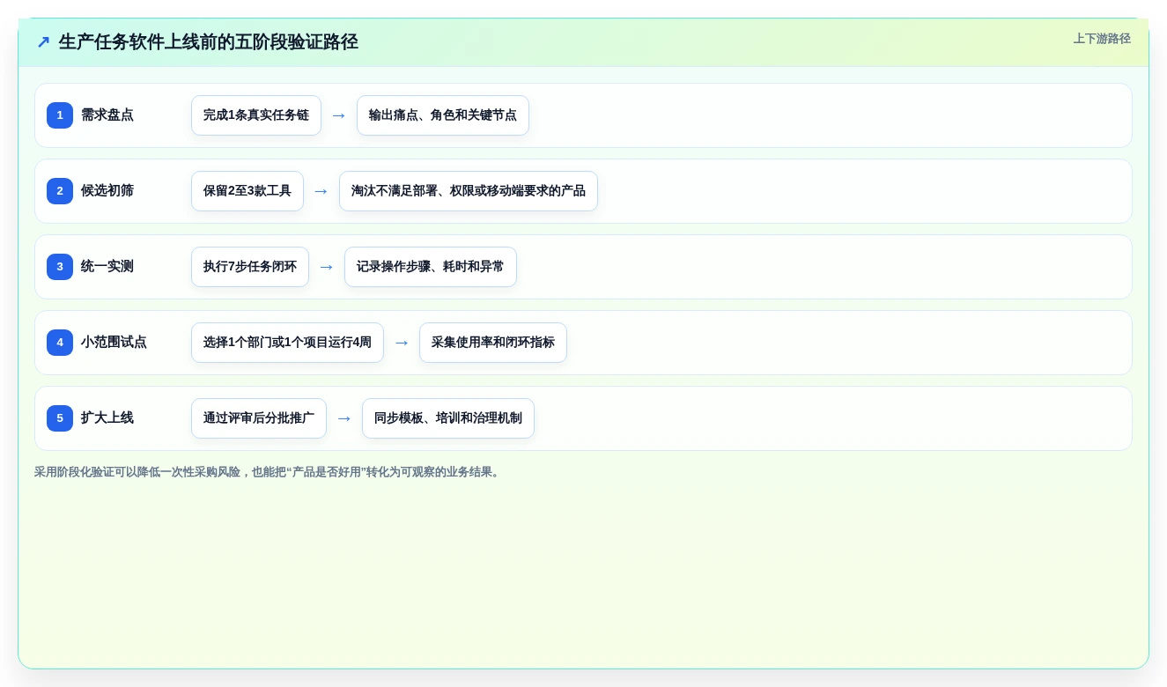Click step number badge 5
1167x687 pixels.
tap(60, 418)
